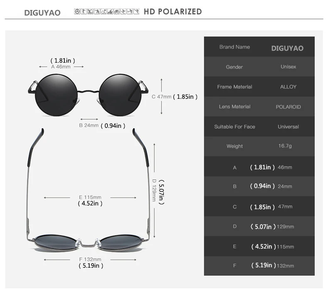Viewport: 328px width, 293px height.
Task: Click the 'C 47mm' lens height label
Action: [162, 97]
